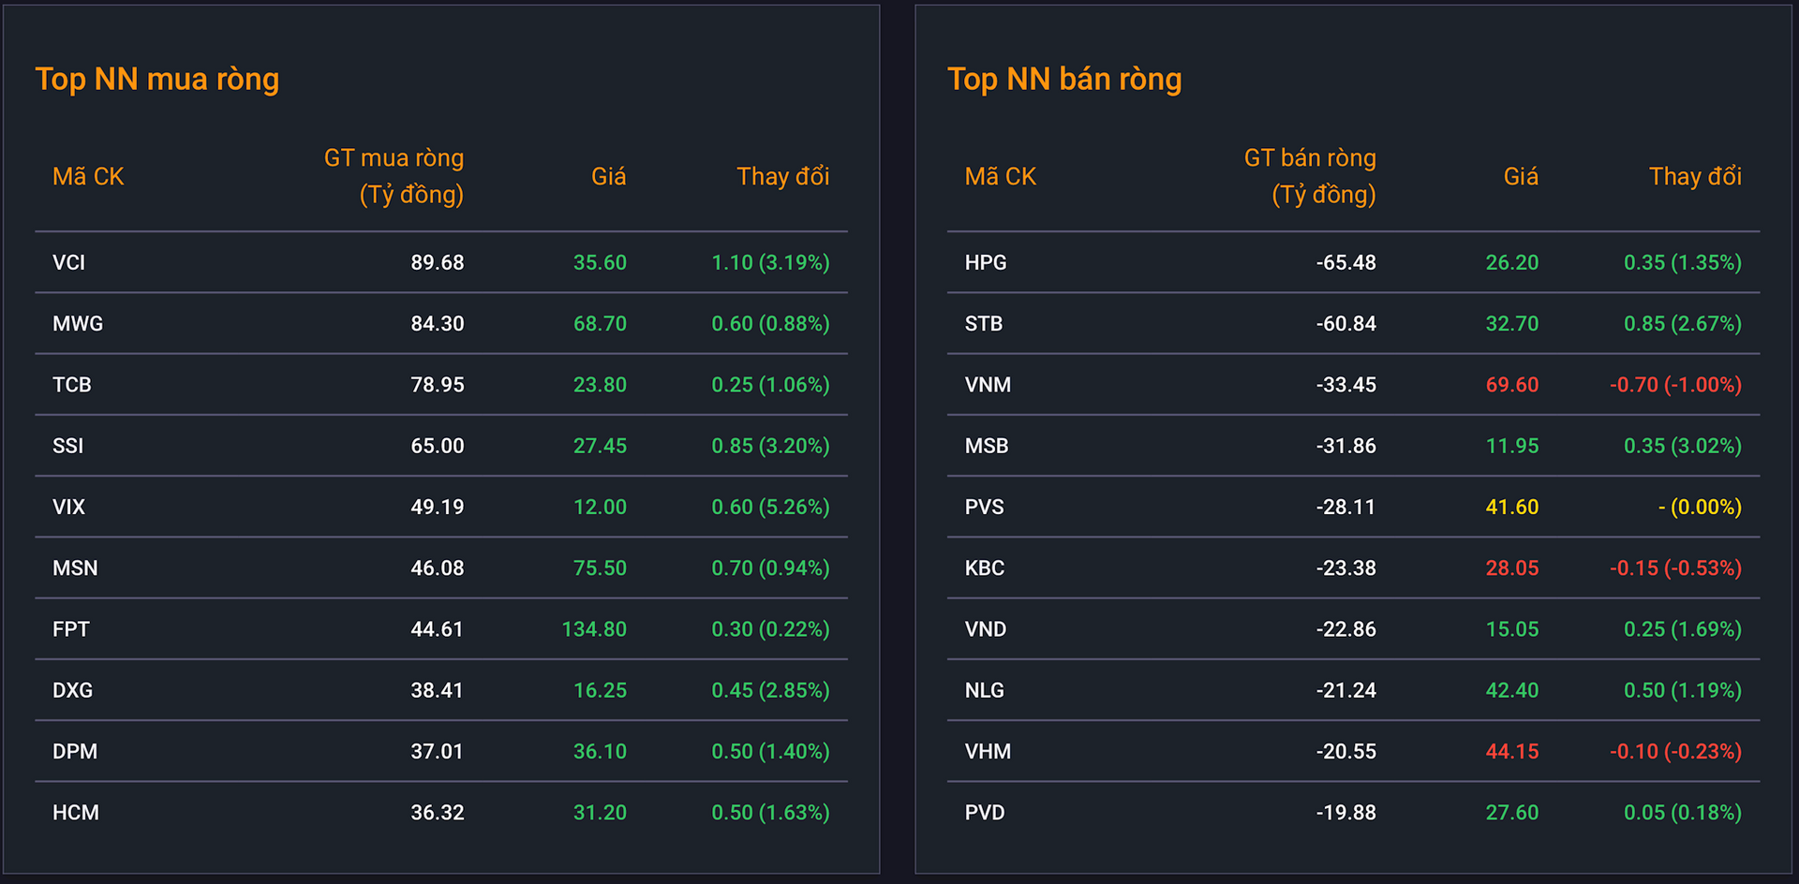
Task: Click PVS change value - (0.00%)
Action: [x=1700, y=507]
